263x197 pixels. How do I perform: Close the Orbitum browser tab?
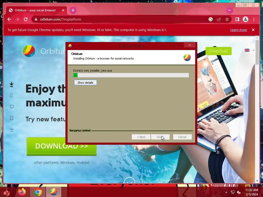pos(63,10)
